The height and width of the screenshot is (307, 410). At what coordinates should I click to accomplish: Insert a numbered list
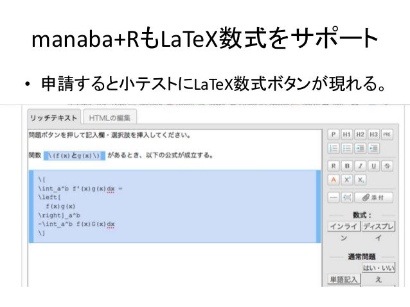point(334,148)
